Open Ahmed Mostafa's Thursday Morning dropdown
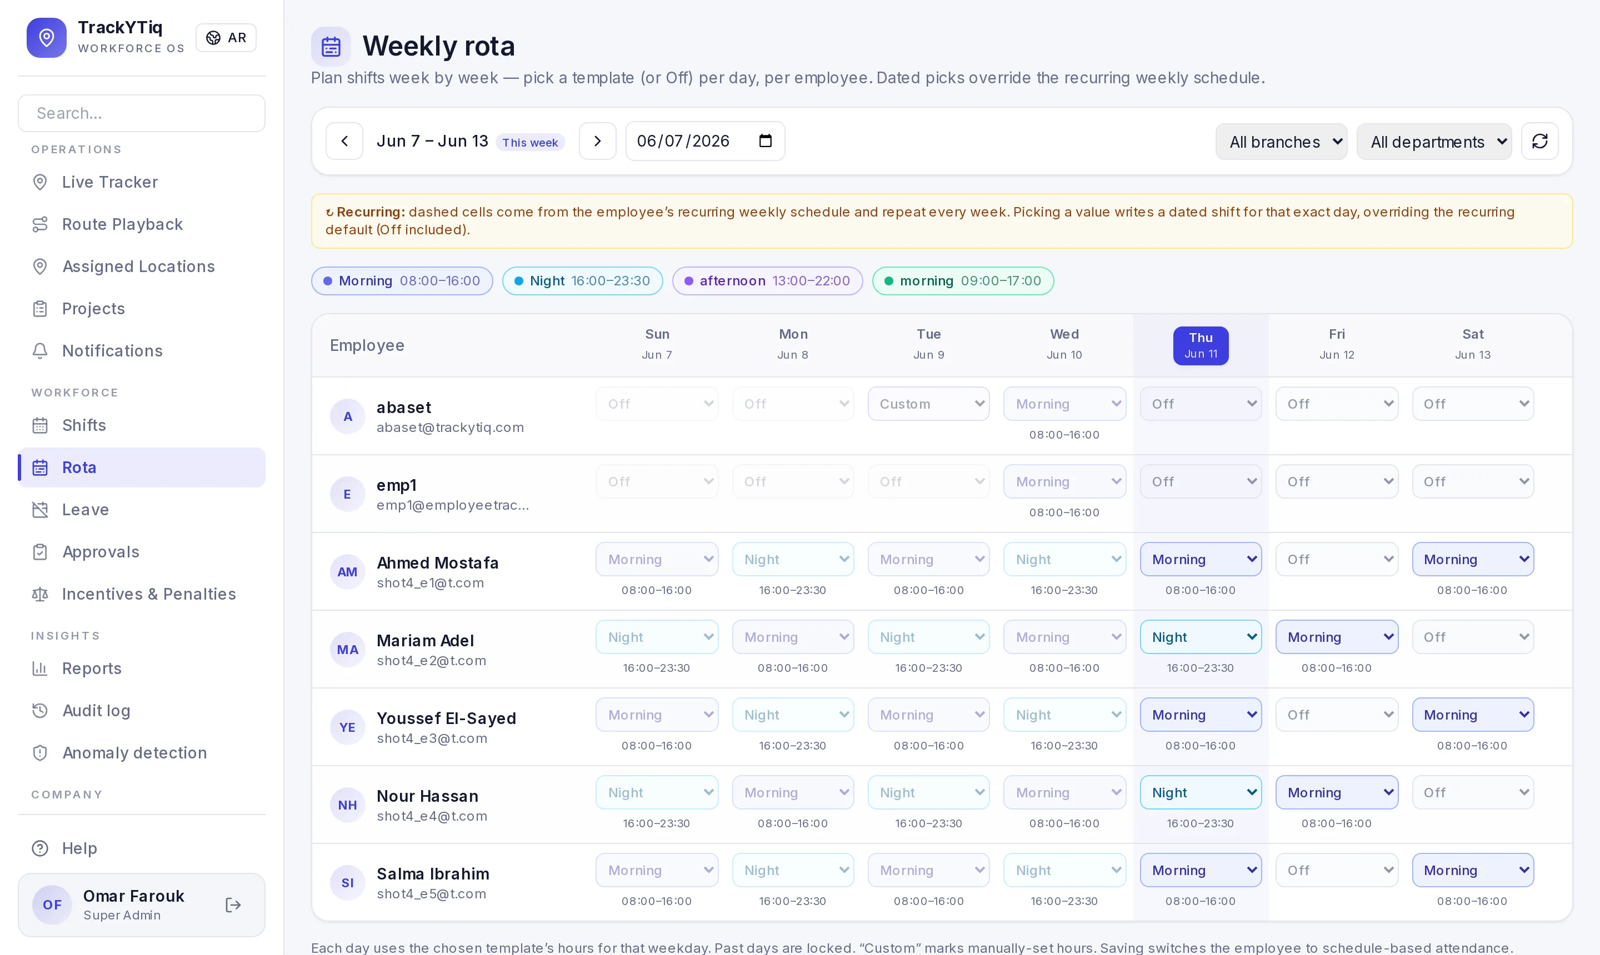1600x955 pixels. tap(1201, 560)
